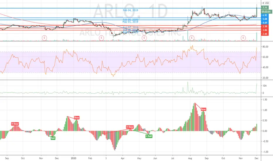This screenshot has height=161, width=273.
Task: Click the Dec label at right end of time axis
Action: 256,158
